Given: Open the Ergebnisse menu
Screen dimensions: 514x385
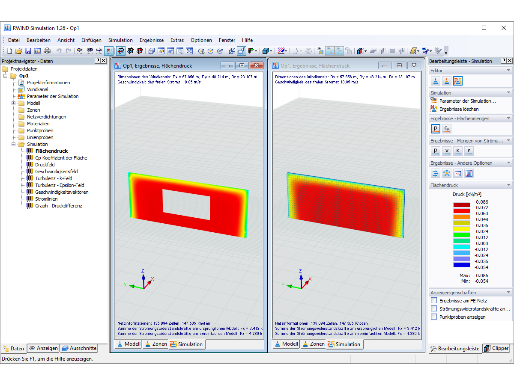Looking at the screenshot, I should [x=152, y=40].
